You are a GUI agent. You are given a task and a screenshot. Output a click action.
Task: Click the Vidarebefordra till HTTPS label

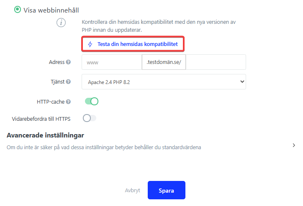click(x=41, y=119)
